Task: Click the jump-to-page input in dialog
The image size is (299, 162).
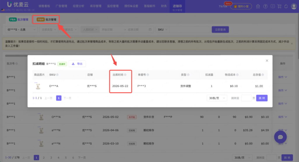Action: coord(246,98)
